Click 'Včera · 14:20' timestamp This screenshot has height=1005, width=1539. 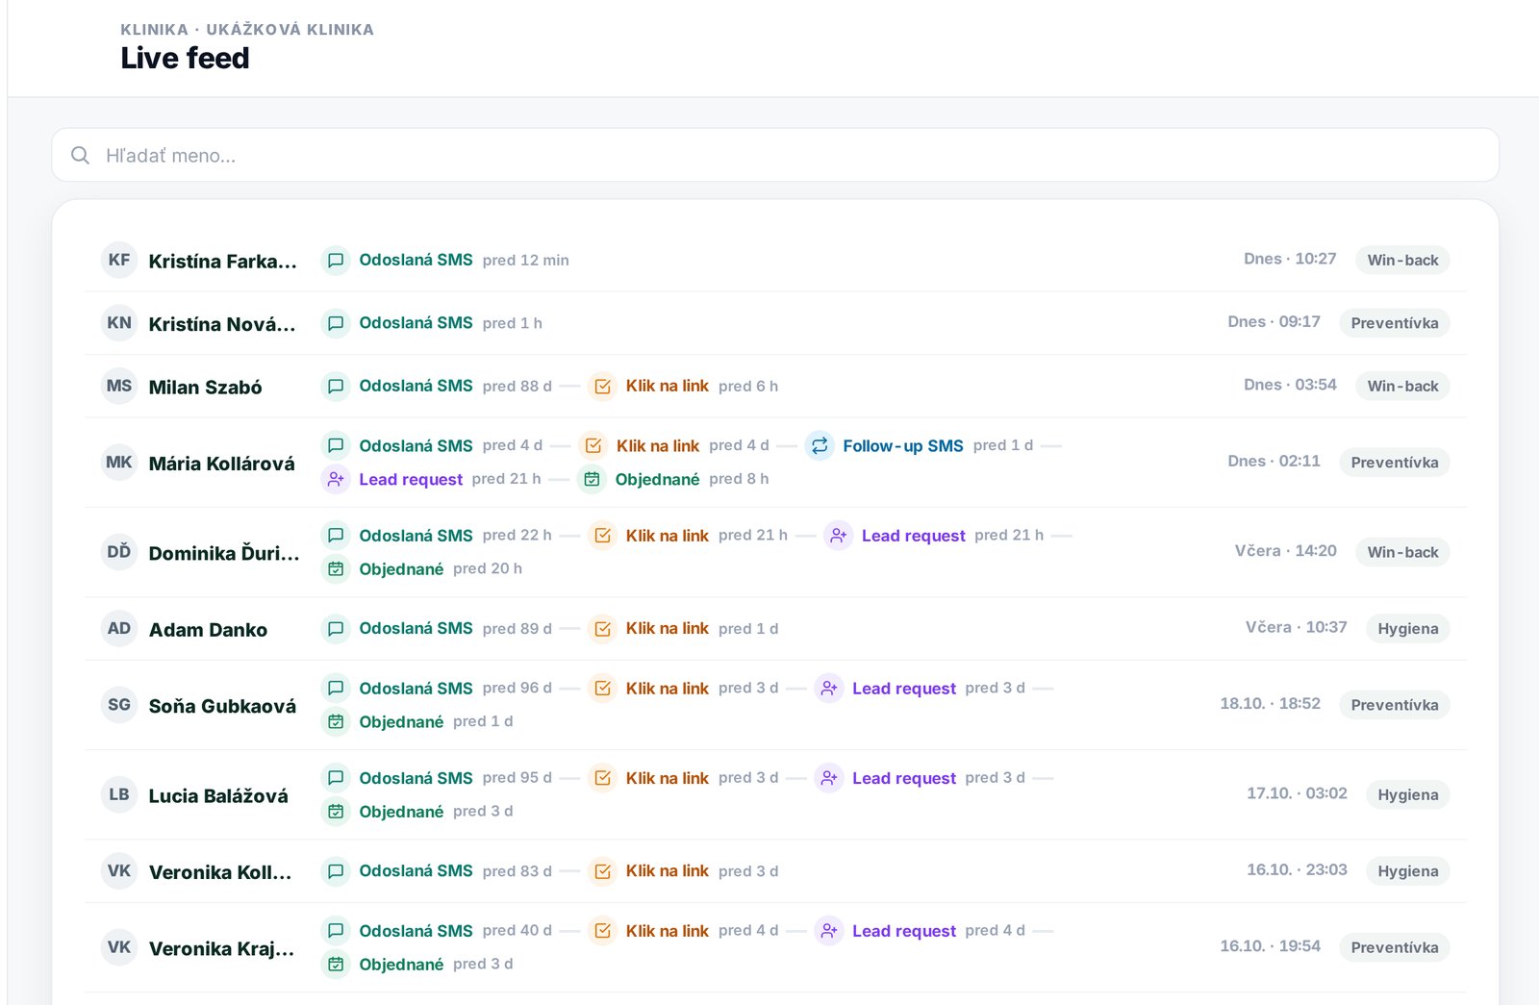[1285, 551]
